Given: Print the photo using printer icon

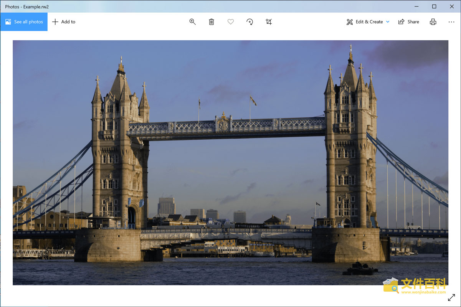Looking at the screenshot, I should (433, 22).
